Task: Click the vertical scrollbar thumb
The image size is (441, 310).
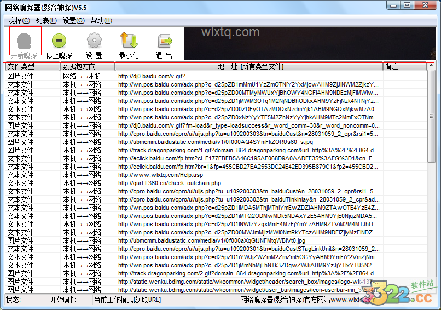Action: pos(431,116)
